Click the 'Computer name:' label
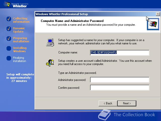Viewport: 161px width, 121px height. click(x=68, y=52)
